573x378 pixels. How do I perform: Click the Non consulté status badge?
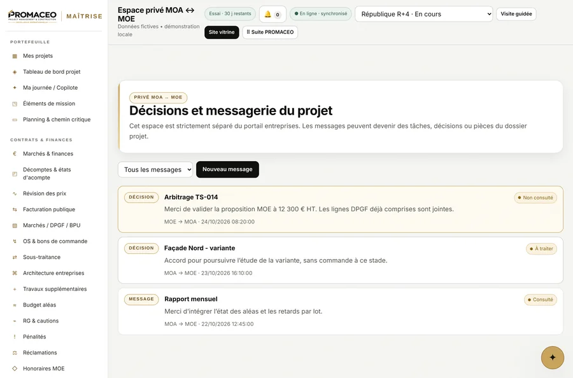[535, 197]
